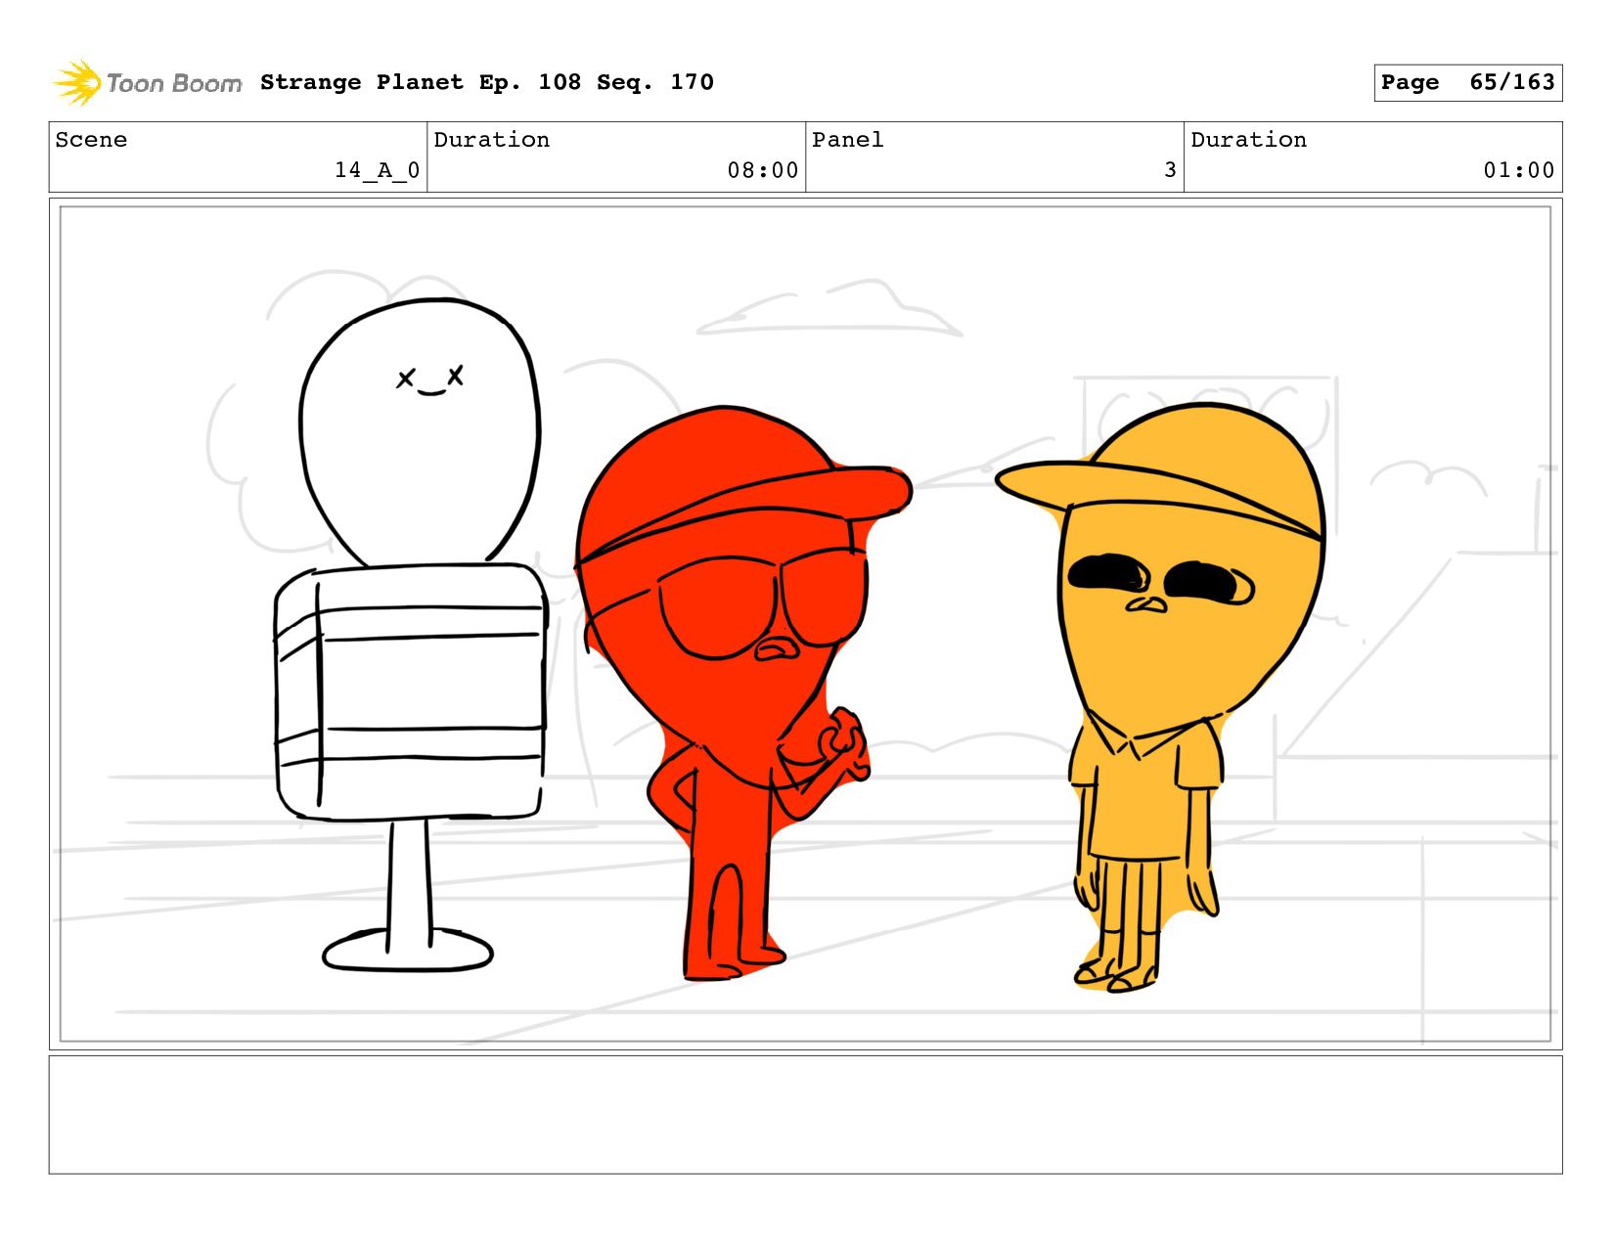Click the scene duration value "08:00"
This screenshot has height=1247, width=1614.
pyautogui.click(x=763, y=170)
